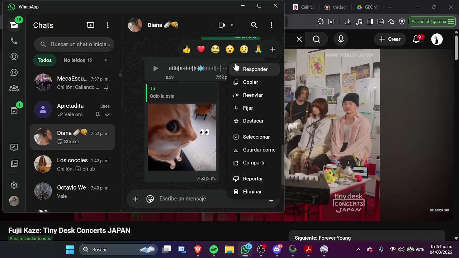Screen dimensions: 459x258
Task: Choose Seleccionar from the context menu
Action: tap(254, 137)
